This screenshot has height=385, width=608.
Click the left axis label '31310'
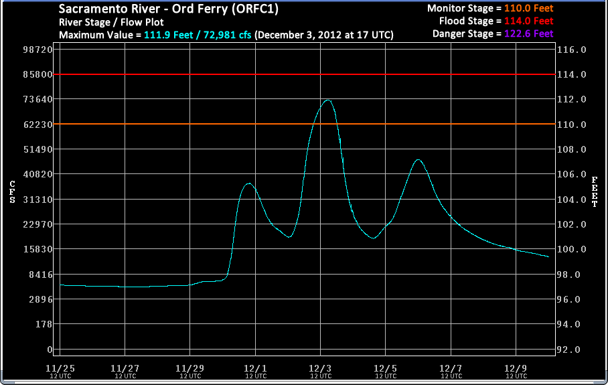37,200
